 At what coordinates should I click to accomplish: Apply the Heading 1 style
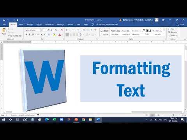(126, 32)
